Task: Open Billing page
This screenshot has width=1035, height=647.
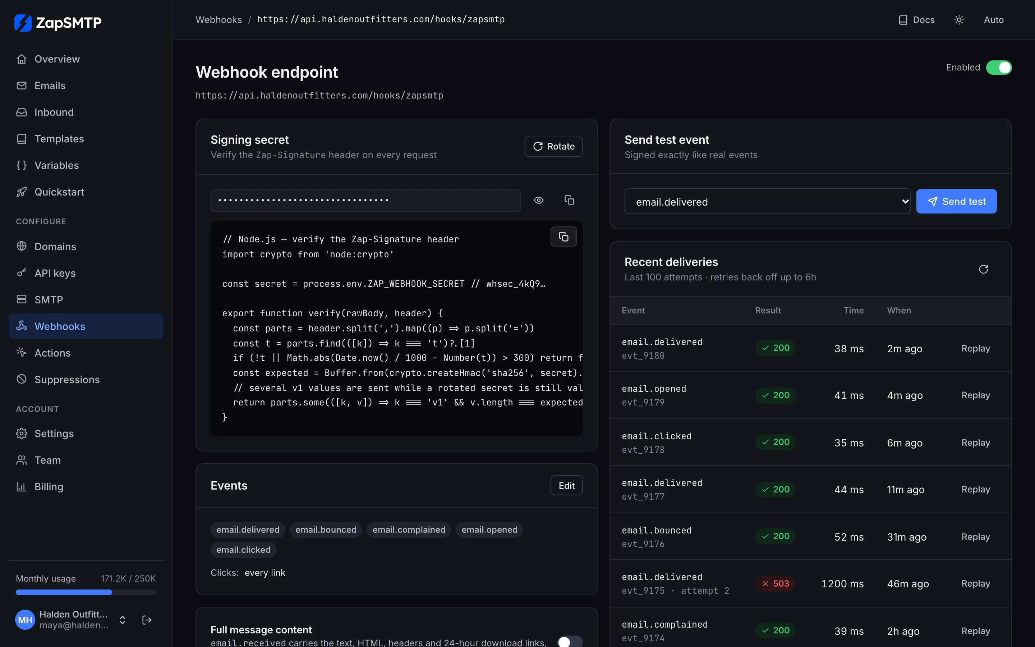Action: coord(86,487)
